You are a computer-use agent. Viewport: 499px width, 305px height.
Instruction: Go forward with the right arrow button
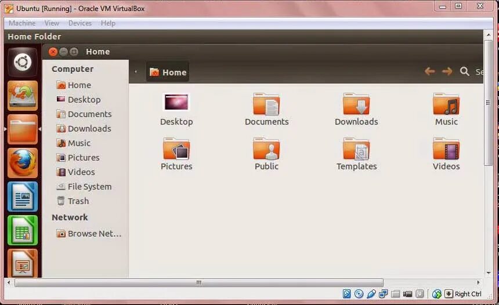[447, 71]
